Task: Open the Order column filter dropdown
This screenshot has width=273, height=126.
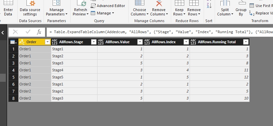Action: coord(48,42)
